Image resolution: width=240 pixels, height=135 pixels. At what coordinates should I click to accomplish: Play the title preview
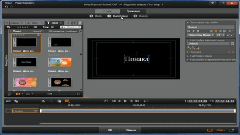125,101
